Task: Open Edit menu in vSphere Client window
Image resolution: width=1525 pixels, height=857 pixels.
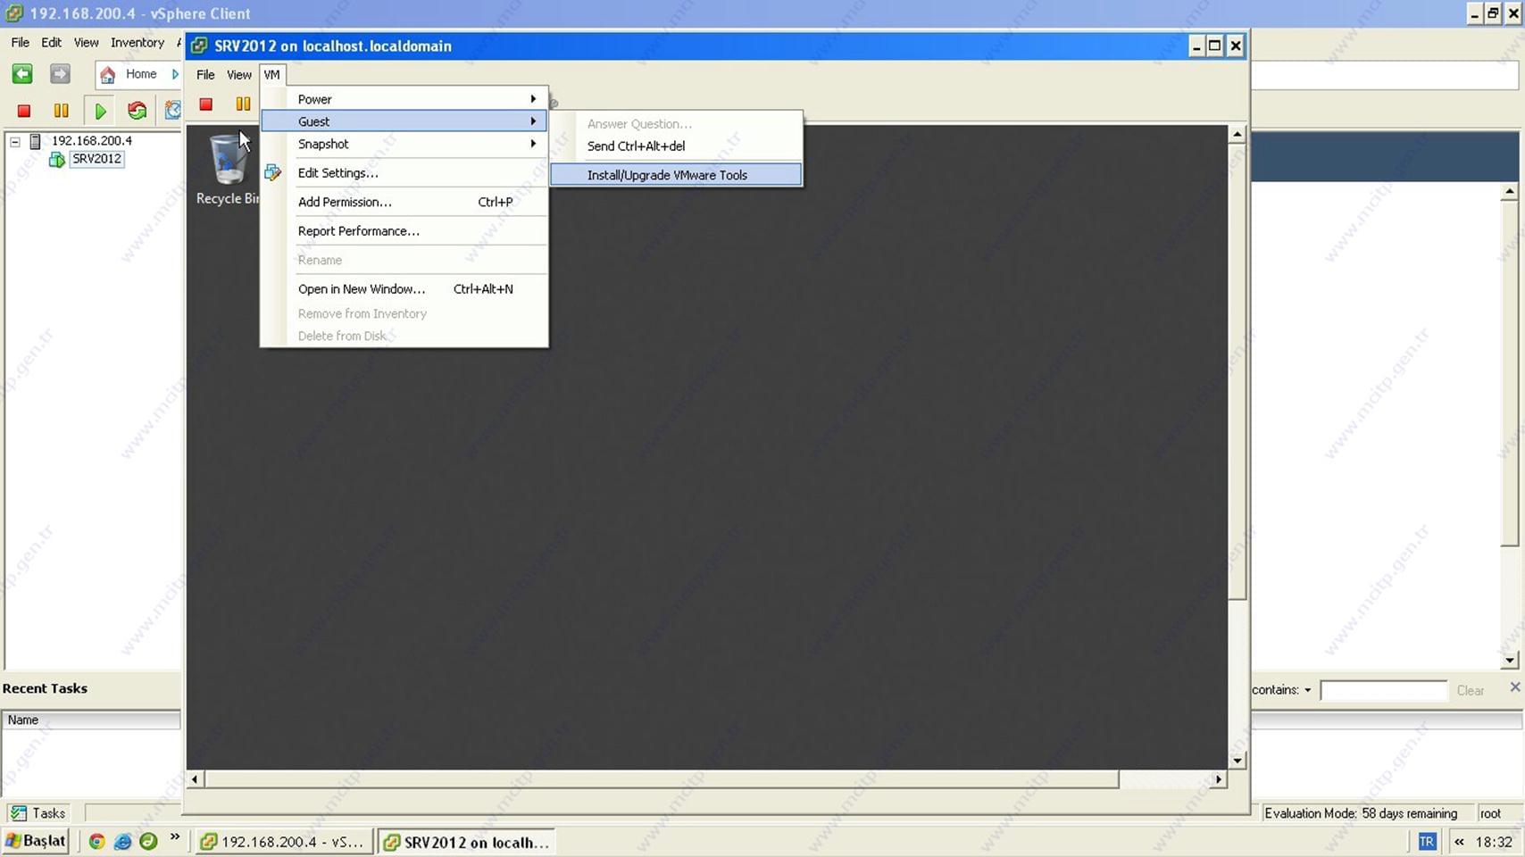Action: 51,43
